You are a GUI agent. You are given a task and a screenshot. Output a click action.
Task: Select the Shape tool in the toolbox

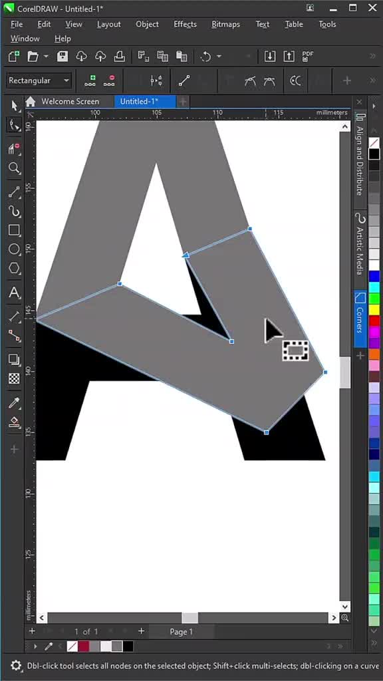coord(15,126)
